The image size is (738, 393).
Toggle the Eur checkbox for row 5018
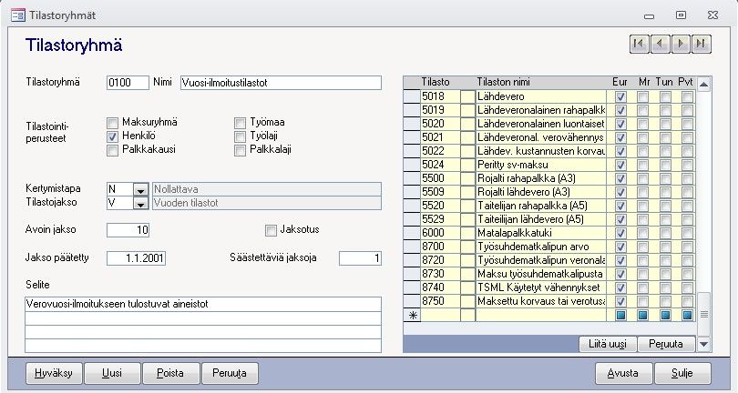pos(620,96)
